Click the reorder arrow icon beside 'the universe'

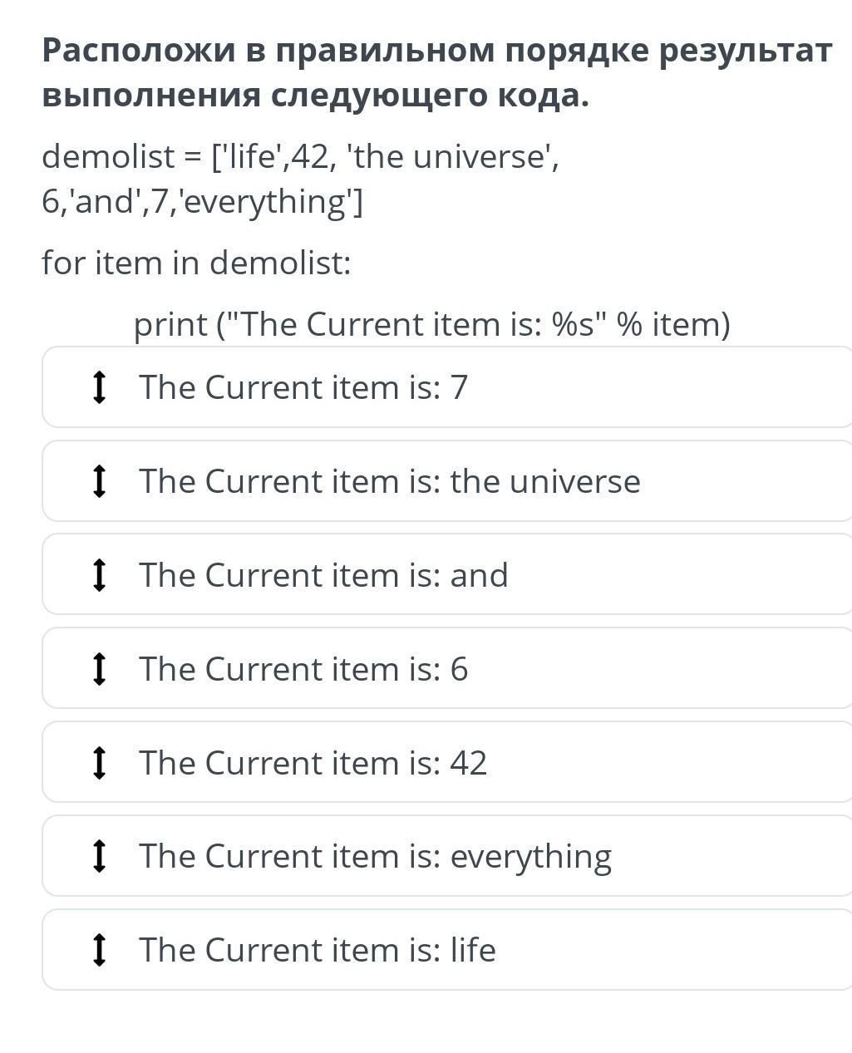(99, 481)
